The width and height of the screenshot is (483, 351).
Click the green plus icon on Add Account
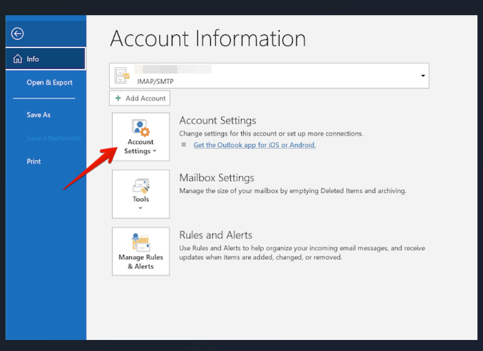pos(118,98)
